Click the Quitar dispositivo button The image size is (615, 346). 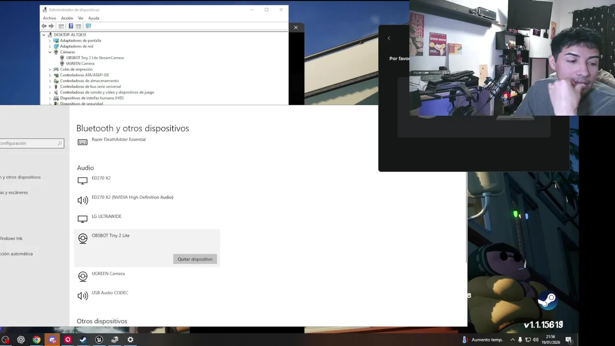195,259
